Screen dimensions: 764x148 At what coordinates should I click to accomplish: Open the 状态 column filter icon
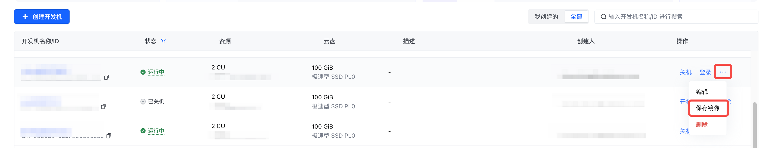click(163, 41)
